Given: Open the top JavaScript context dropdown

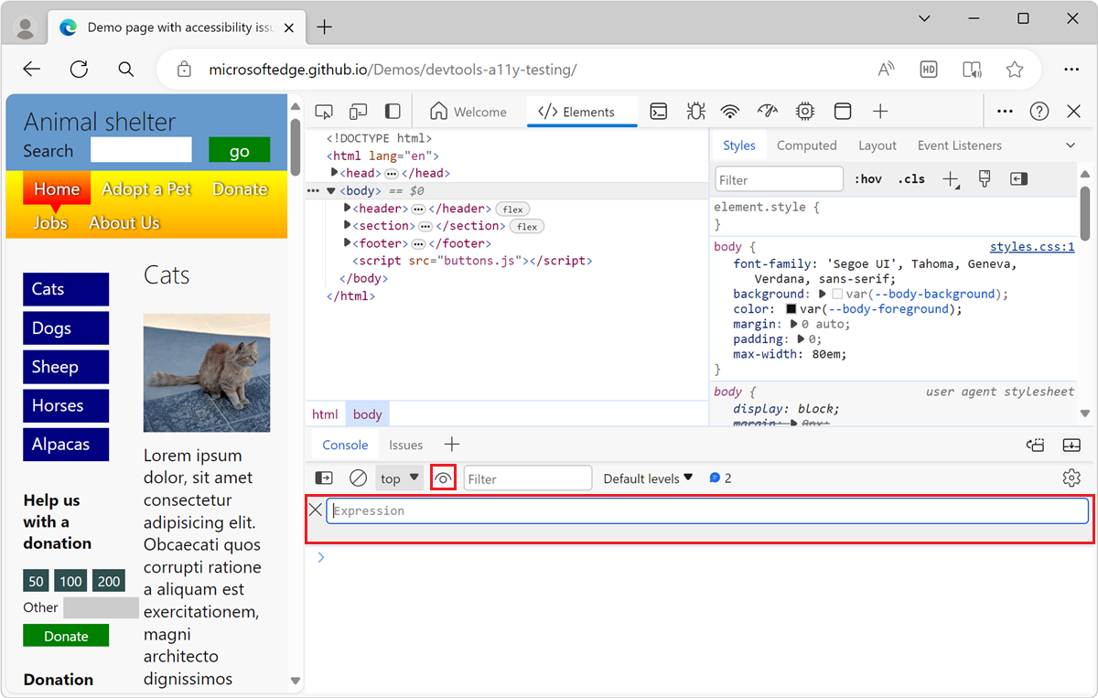Looking at the screenshot, I should point(400,478).
